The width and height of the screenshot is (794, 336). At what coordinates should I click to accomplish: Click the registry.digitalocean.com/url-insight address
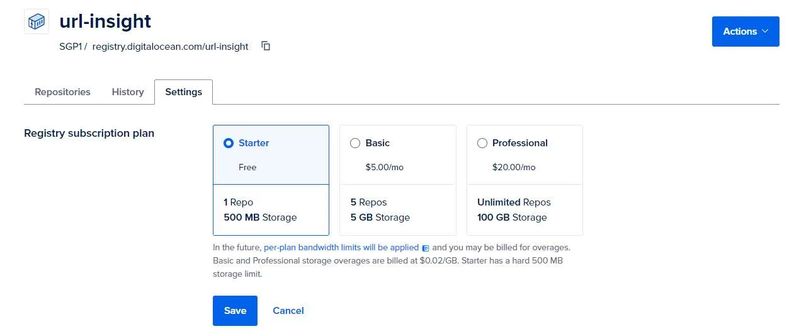coord(170,47)
